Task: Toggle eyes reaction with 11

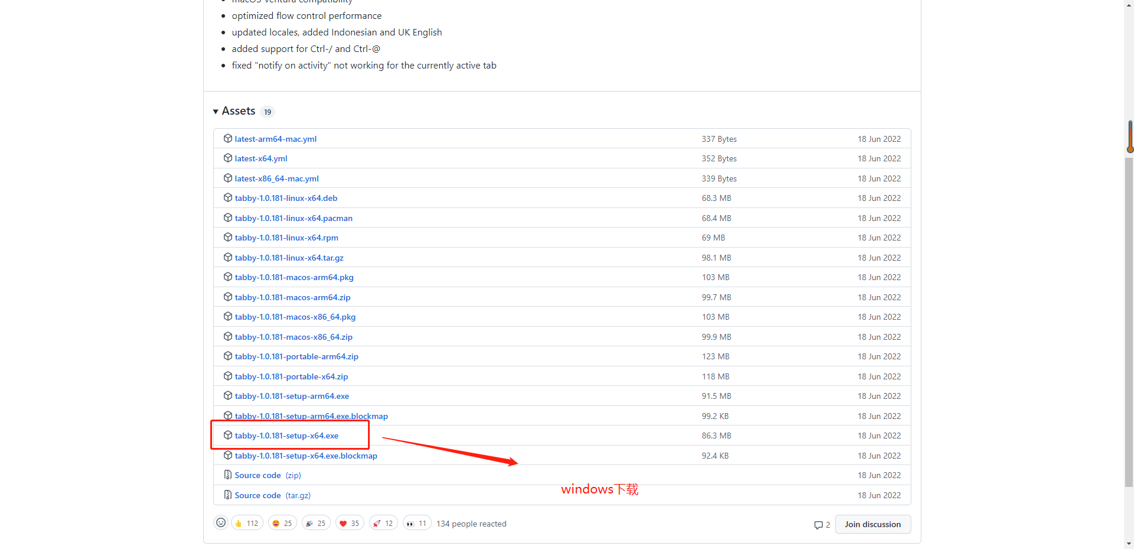Action: click(417, 523)
